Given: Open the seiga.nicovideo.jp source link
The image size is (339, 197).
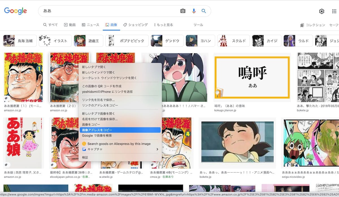Looking at the screenshot, I should pyautogui.click(x=293, y=177).
